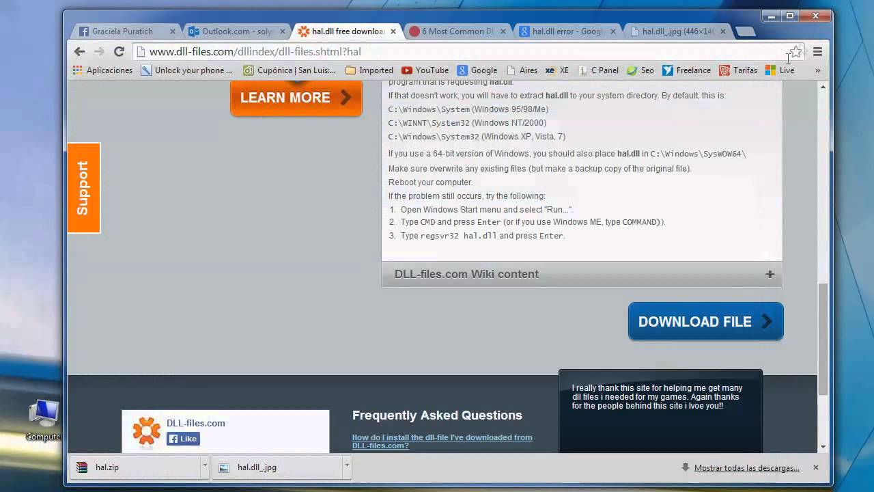This screenshot has width=874, height=492.
Task: Open hal.dll_.jpg download options arrow
Action: (347, 467)
